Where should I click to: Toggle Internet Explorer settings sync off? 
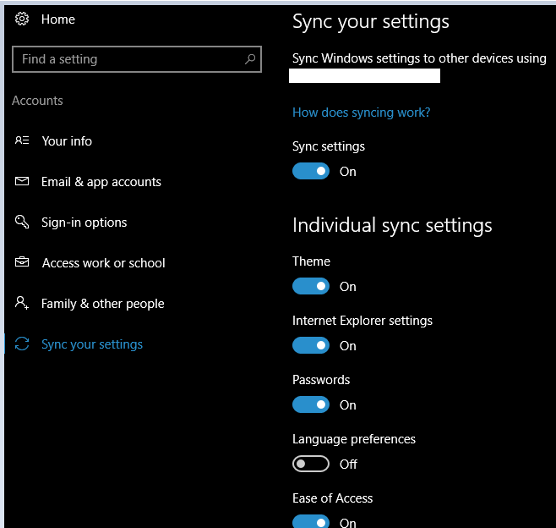pos(311,345)
